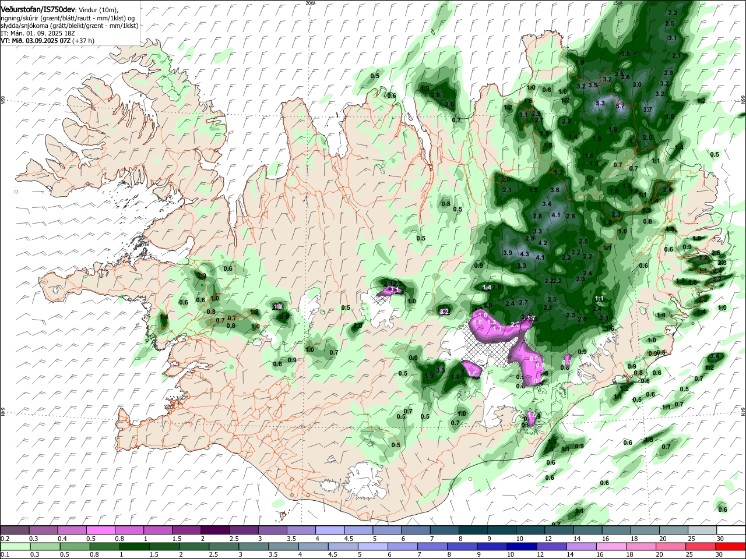
Task: Pick upper legend swatch between 0.2 and 0.3
Action: [x=15, y=530]
